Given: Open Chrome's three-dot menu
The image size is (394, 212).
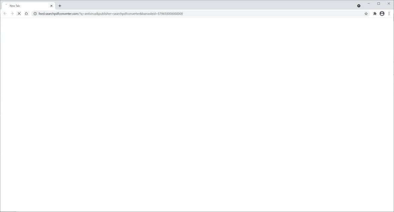Looking at the screenshot, I should 389,14.
